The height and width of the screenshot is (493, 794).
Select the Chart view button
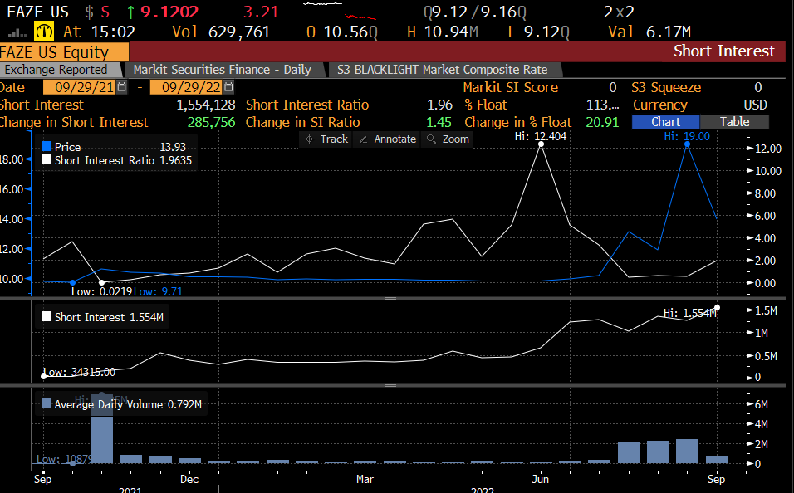(x=665, y=122)
